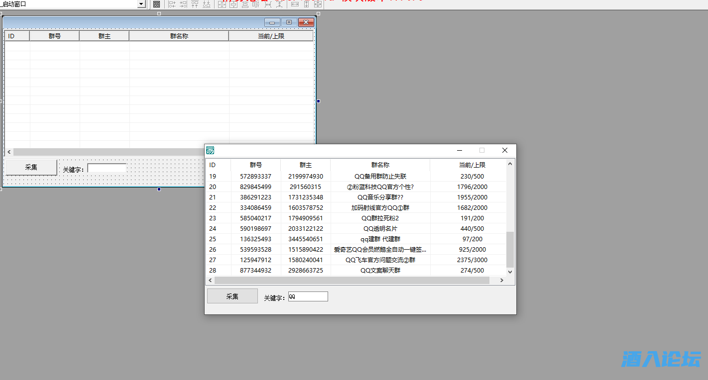Click the 关键字 field containing QQ

(x=308, y=296)
